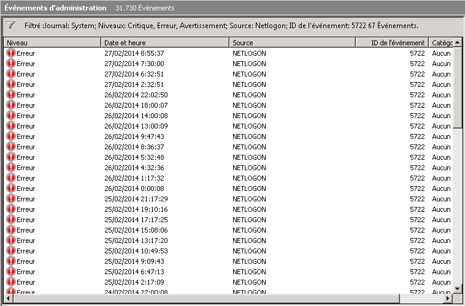Click error icon for 26/02/2014 14:00:08 row
Screen dimensions: 465x306
click(11, 115)
